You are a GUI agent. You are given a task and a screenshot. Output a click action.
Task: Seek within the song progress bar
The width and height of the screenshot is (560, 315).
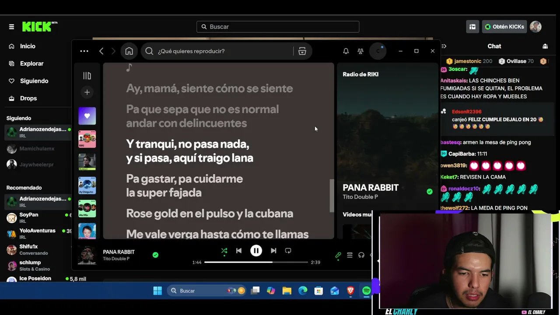click(256, 262)
